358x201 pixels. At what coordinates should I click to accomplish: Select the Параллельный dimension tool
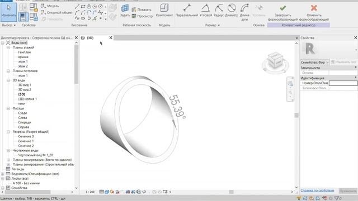186,11
